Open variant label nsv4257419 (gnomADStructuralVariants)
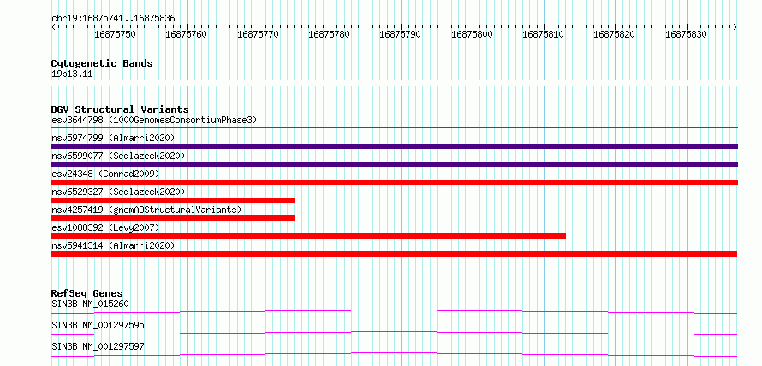This screenshot has width=762, height=366. pyautogui.click(x=146, y=210)
